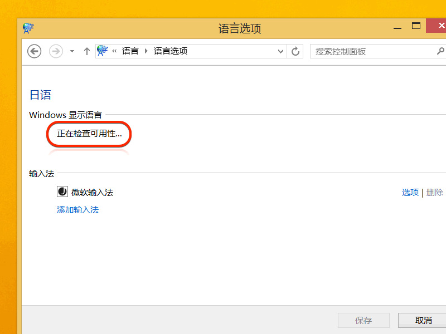
Task: Click the window icon in the title bar
Action: click(x=28, y=28)
